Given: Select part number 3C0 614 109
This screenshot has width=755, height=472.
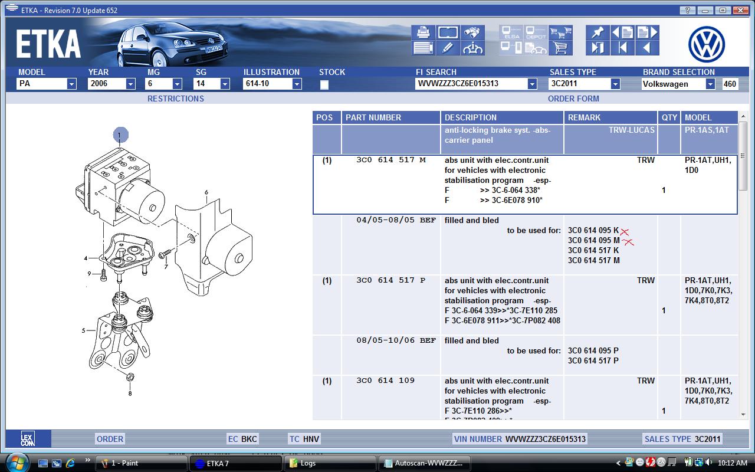Looking at the screenshot, I should click(385, 381).
